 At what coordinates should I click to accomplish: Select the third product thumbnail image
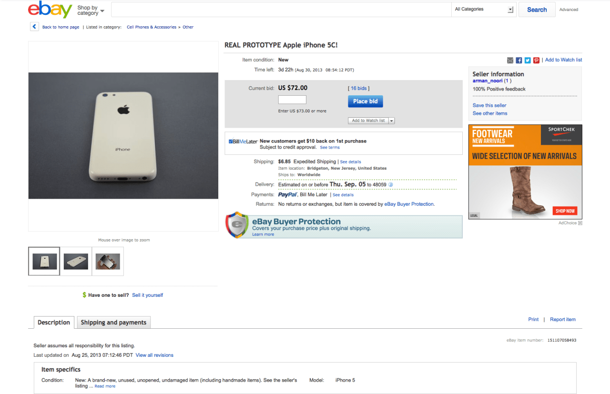[108, 261]
